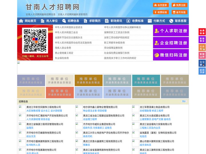Click the 甘南人才招聘网 site title
The width and height of the screenshot is (206, 154).
[x=53, y=7]
